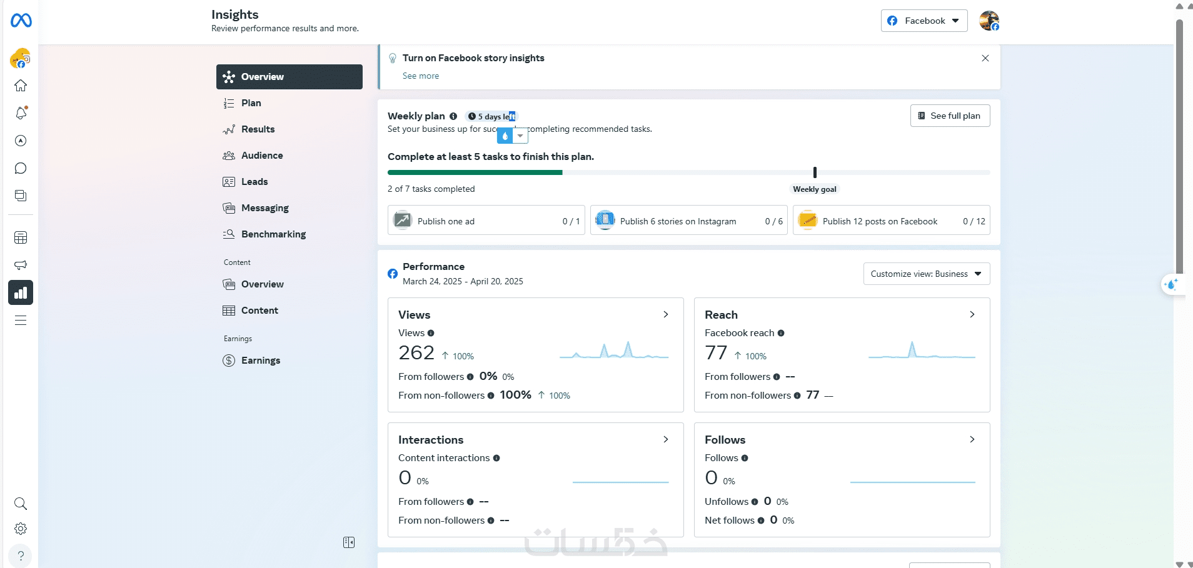Open Settings gear icon

tap(21, 529)
